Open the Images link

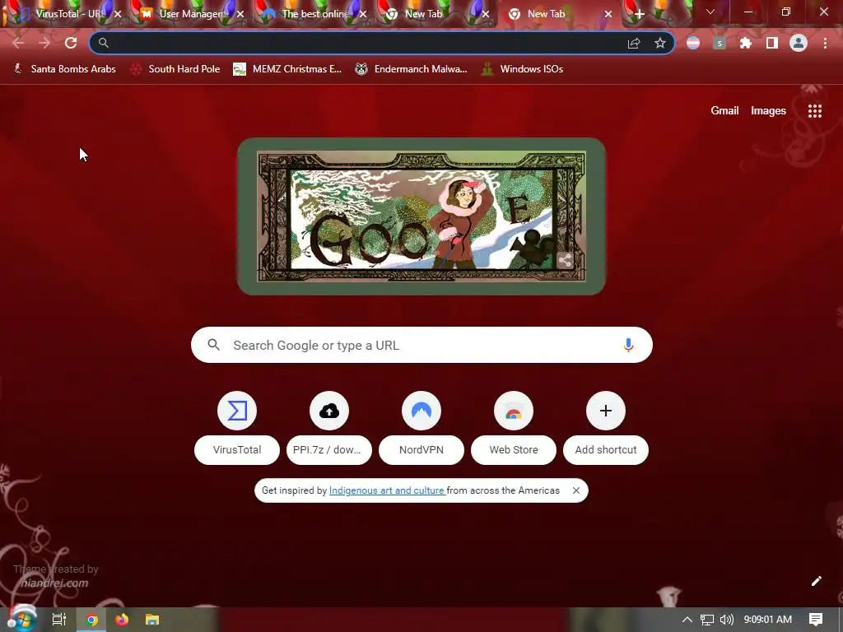768,111
